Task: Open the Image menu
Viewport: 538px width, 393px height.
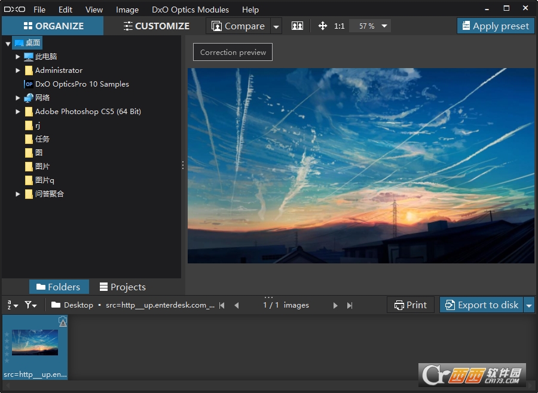Action: (x=127, y=10)
